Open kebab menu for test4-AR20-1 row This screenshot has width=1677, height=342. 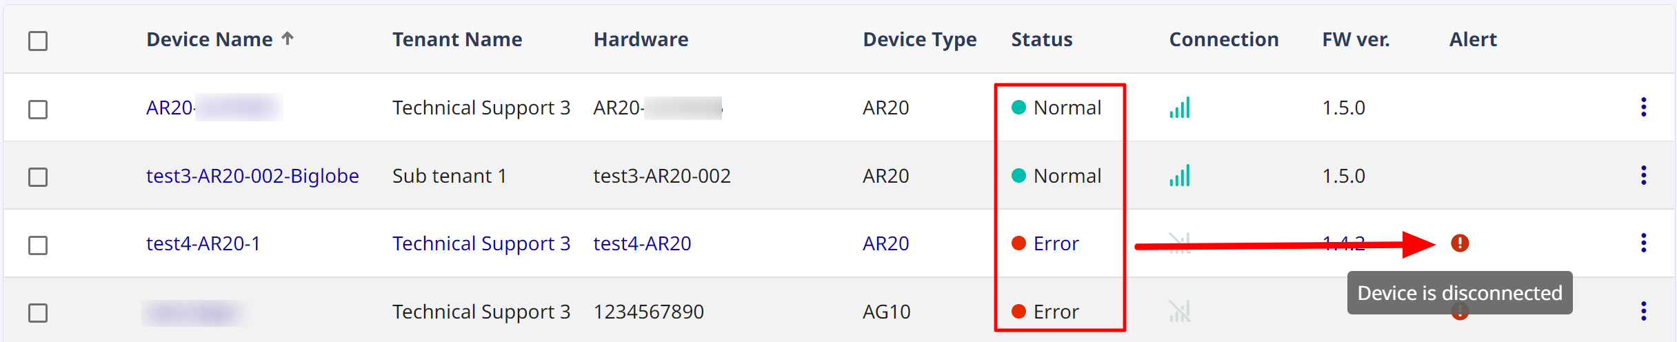click(1643, 243)
